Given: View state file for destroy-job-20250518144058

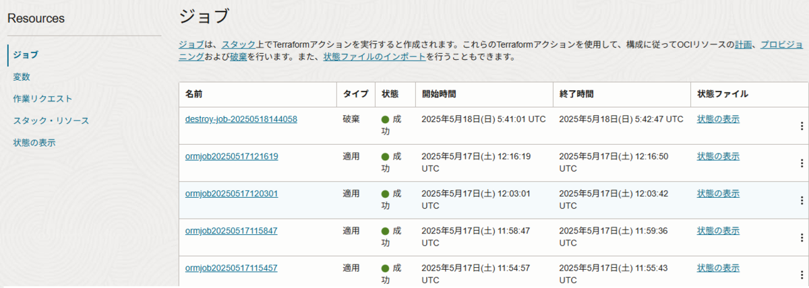Looking at the screenshot, I should pos(718,119).
